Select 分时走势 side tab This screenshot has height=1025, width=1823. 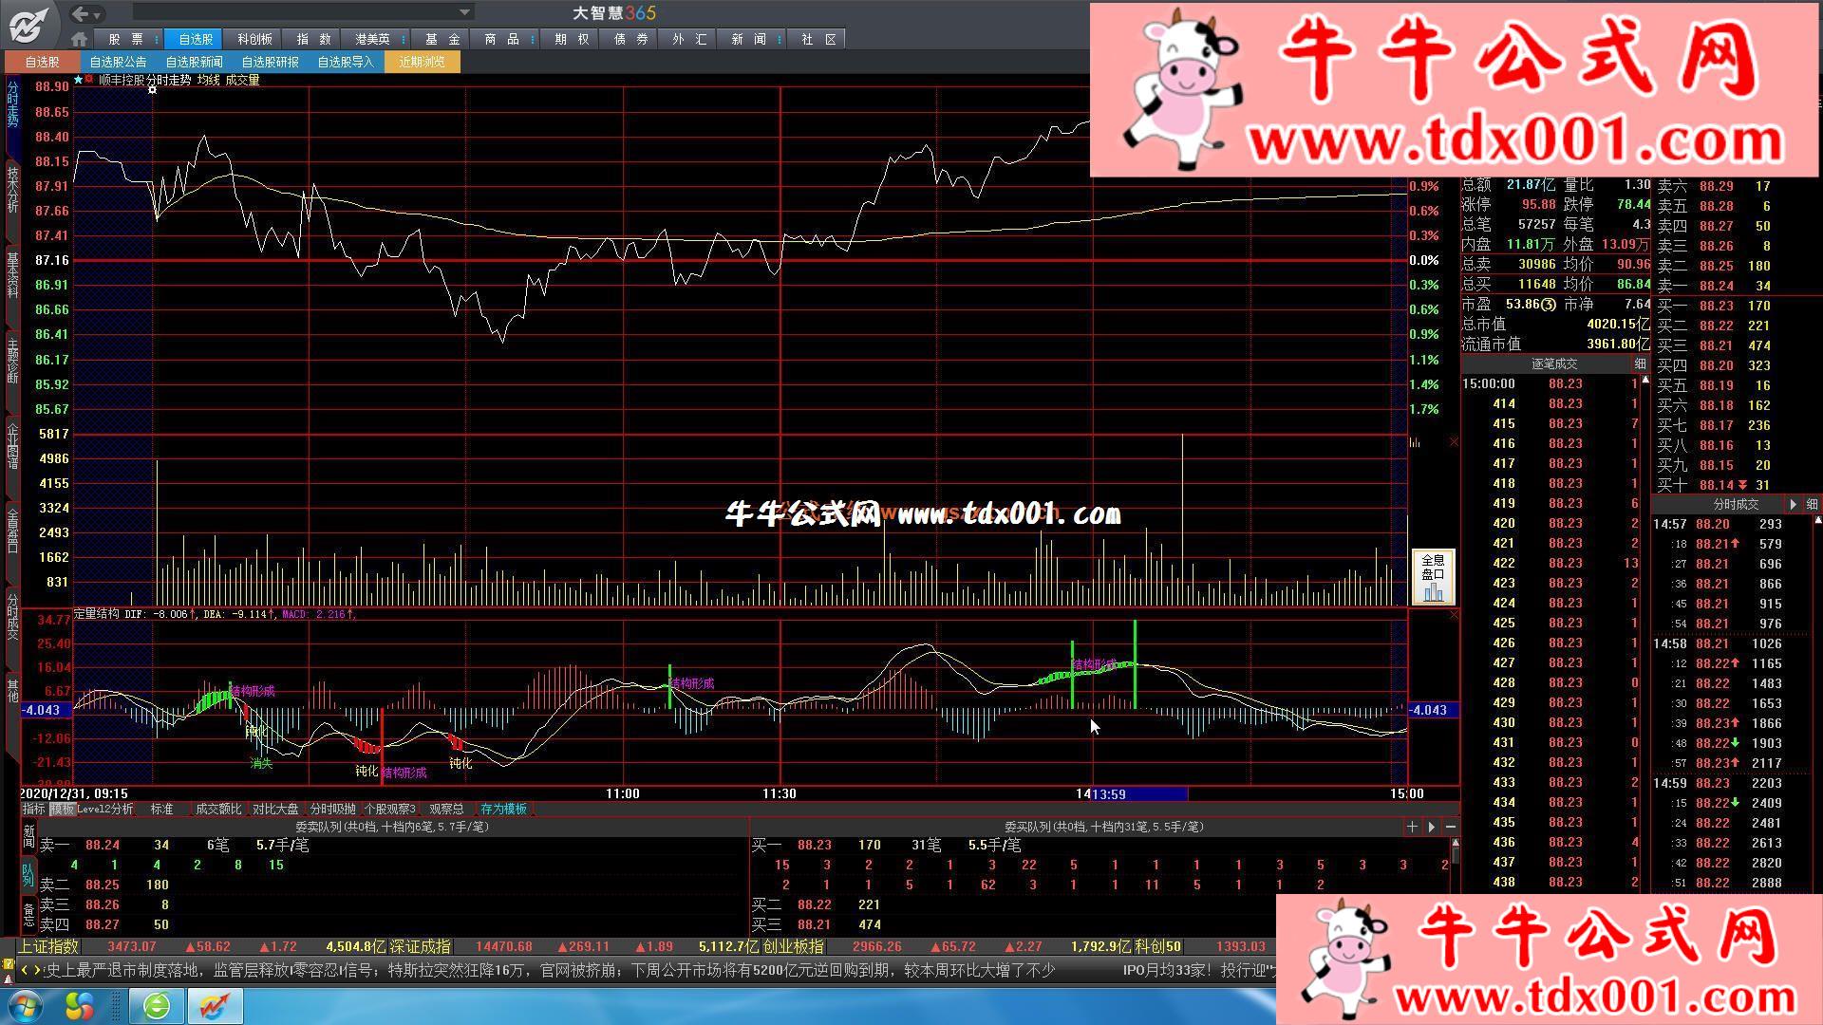pos(12,105)
